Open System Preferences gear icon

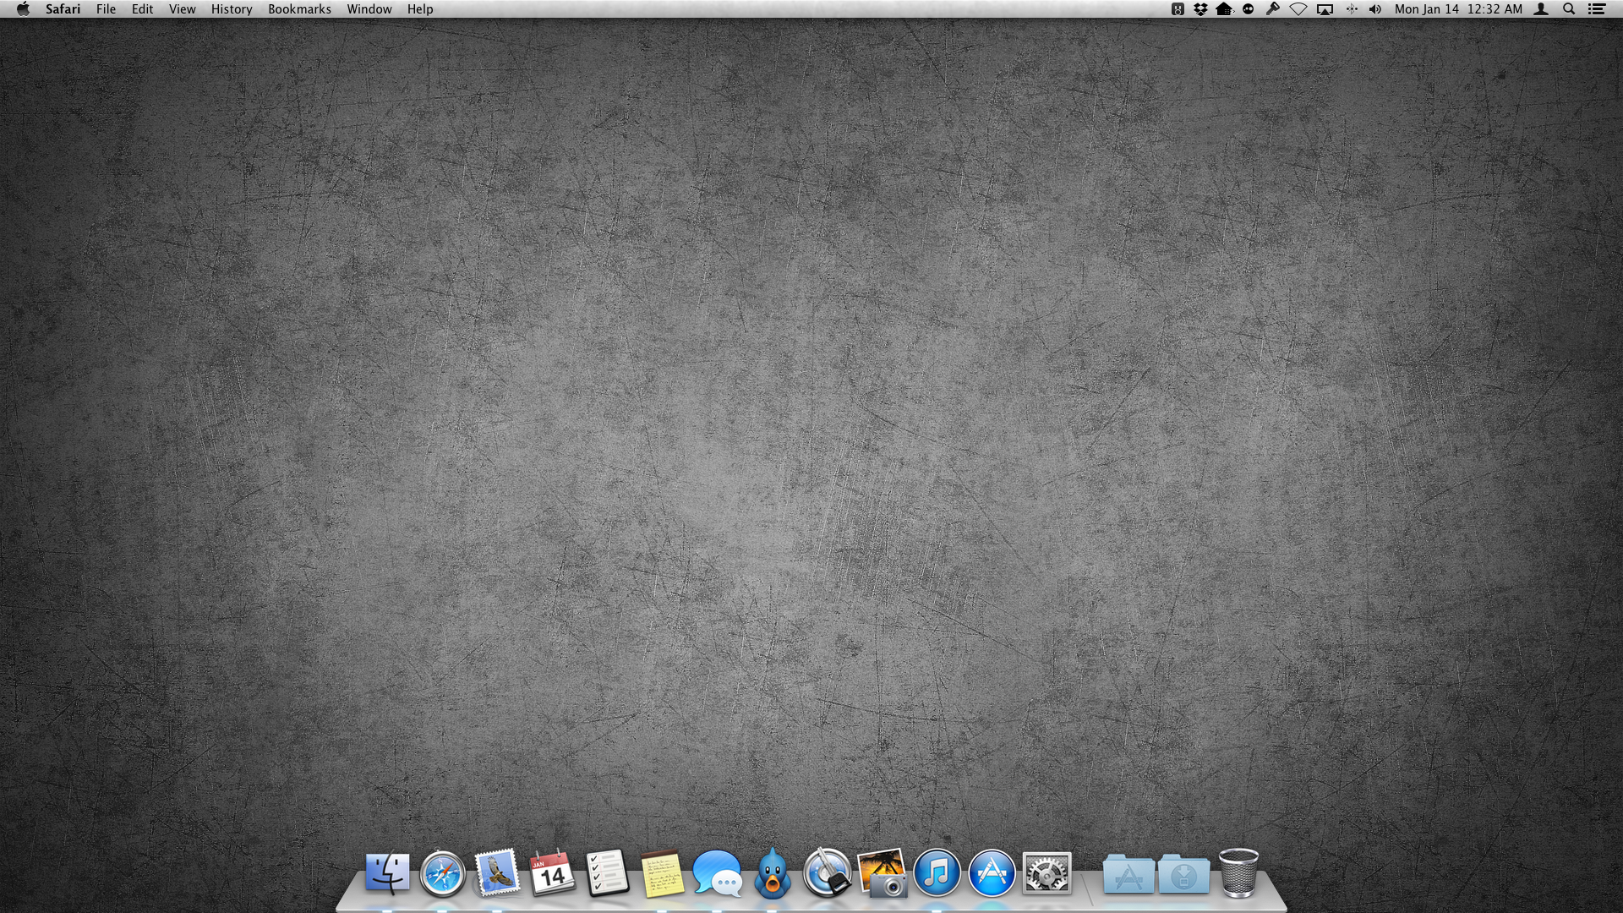pyautogui.click(x=1046, y=872)
